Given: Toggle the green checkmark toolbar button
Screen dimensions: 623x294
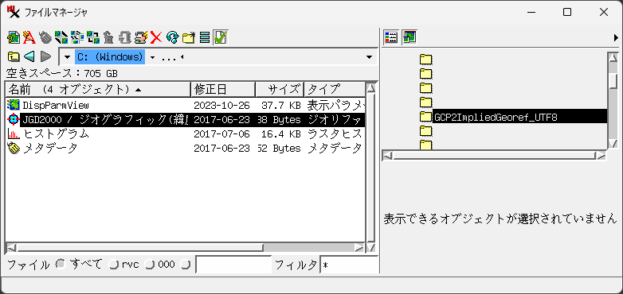Looking at the screenshot, I should 220,37.
